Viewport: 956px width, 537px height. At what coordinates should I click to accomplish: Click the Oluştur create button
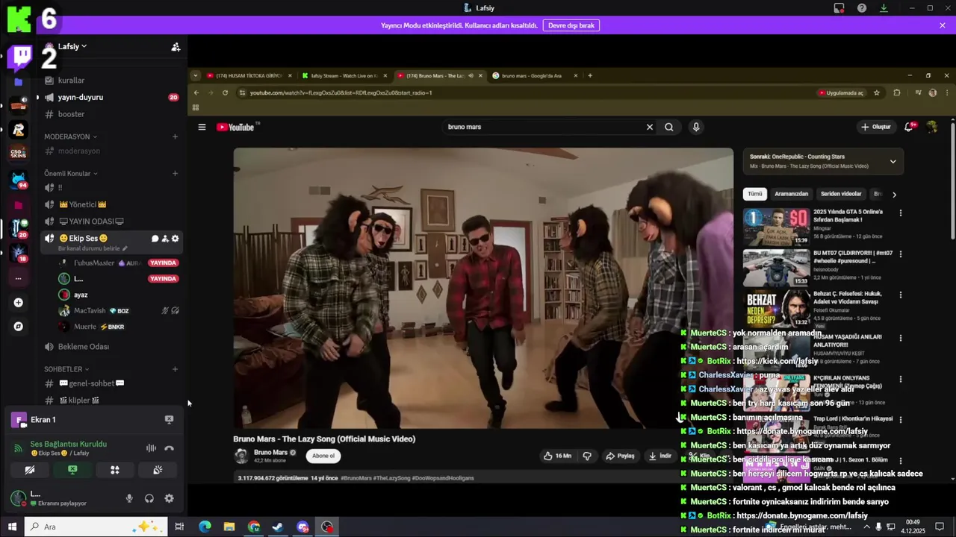876,127
